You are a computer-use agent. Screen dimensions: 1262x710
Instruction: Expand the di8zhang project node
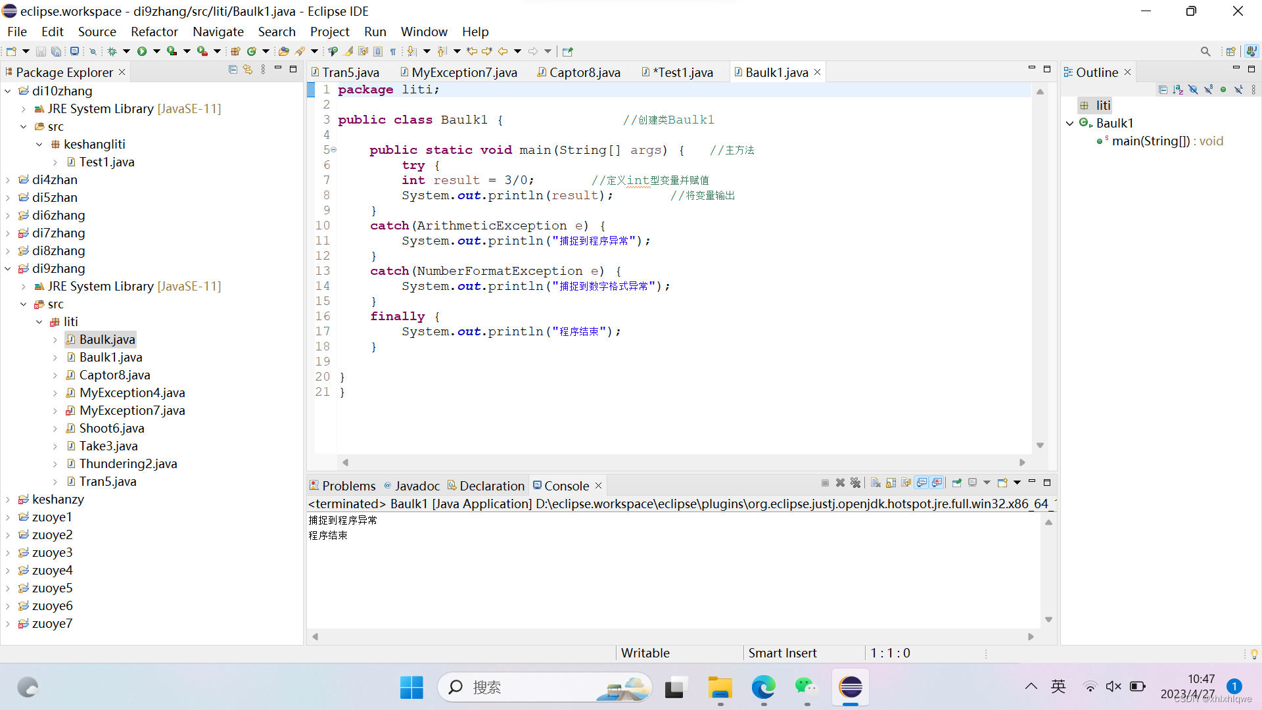click(8, 251)
